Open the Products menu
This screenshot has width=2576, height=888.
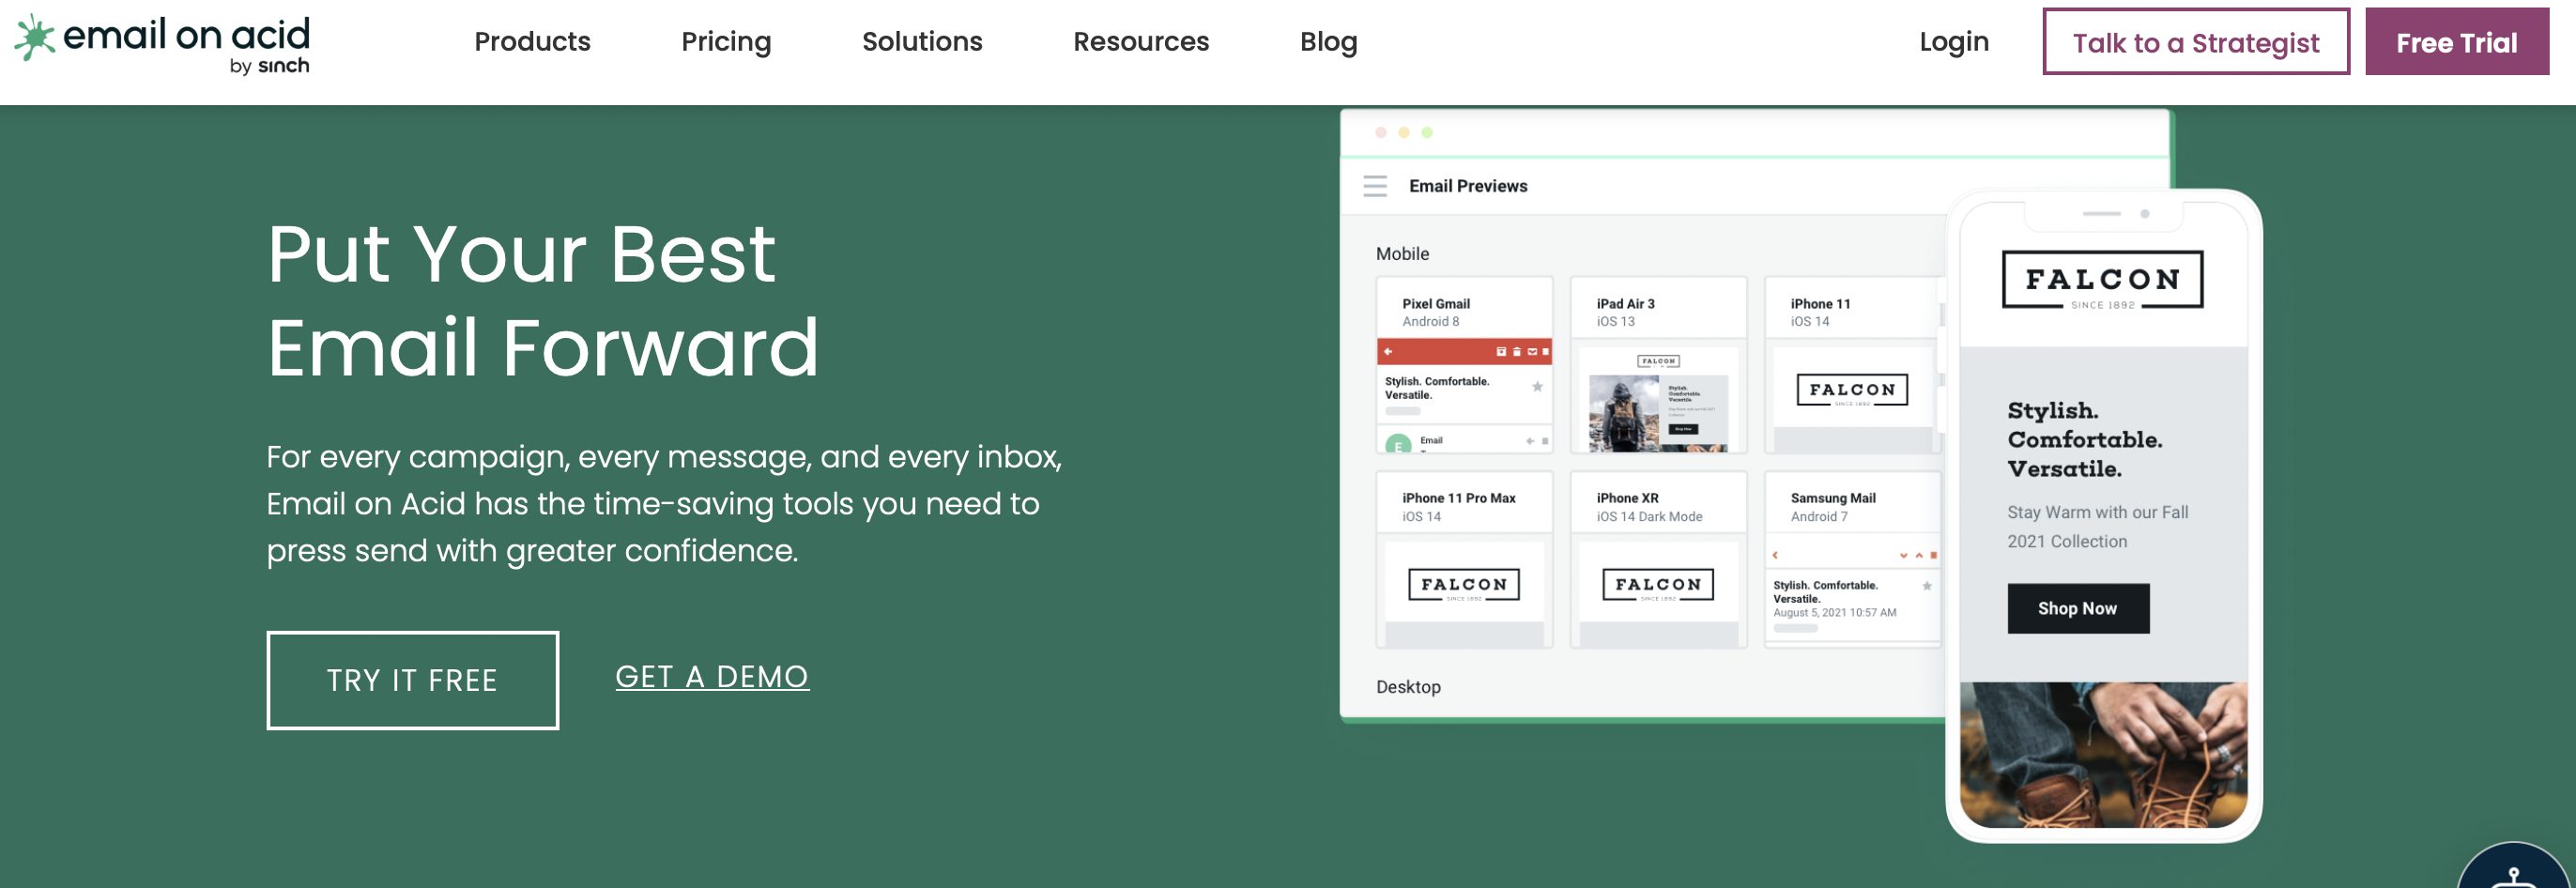click(x=532, y=42)
